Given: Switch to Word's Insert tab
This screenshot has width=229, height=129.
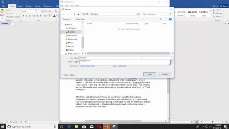Looking at the screenshot, I should (20, 6).
